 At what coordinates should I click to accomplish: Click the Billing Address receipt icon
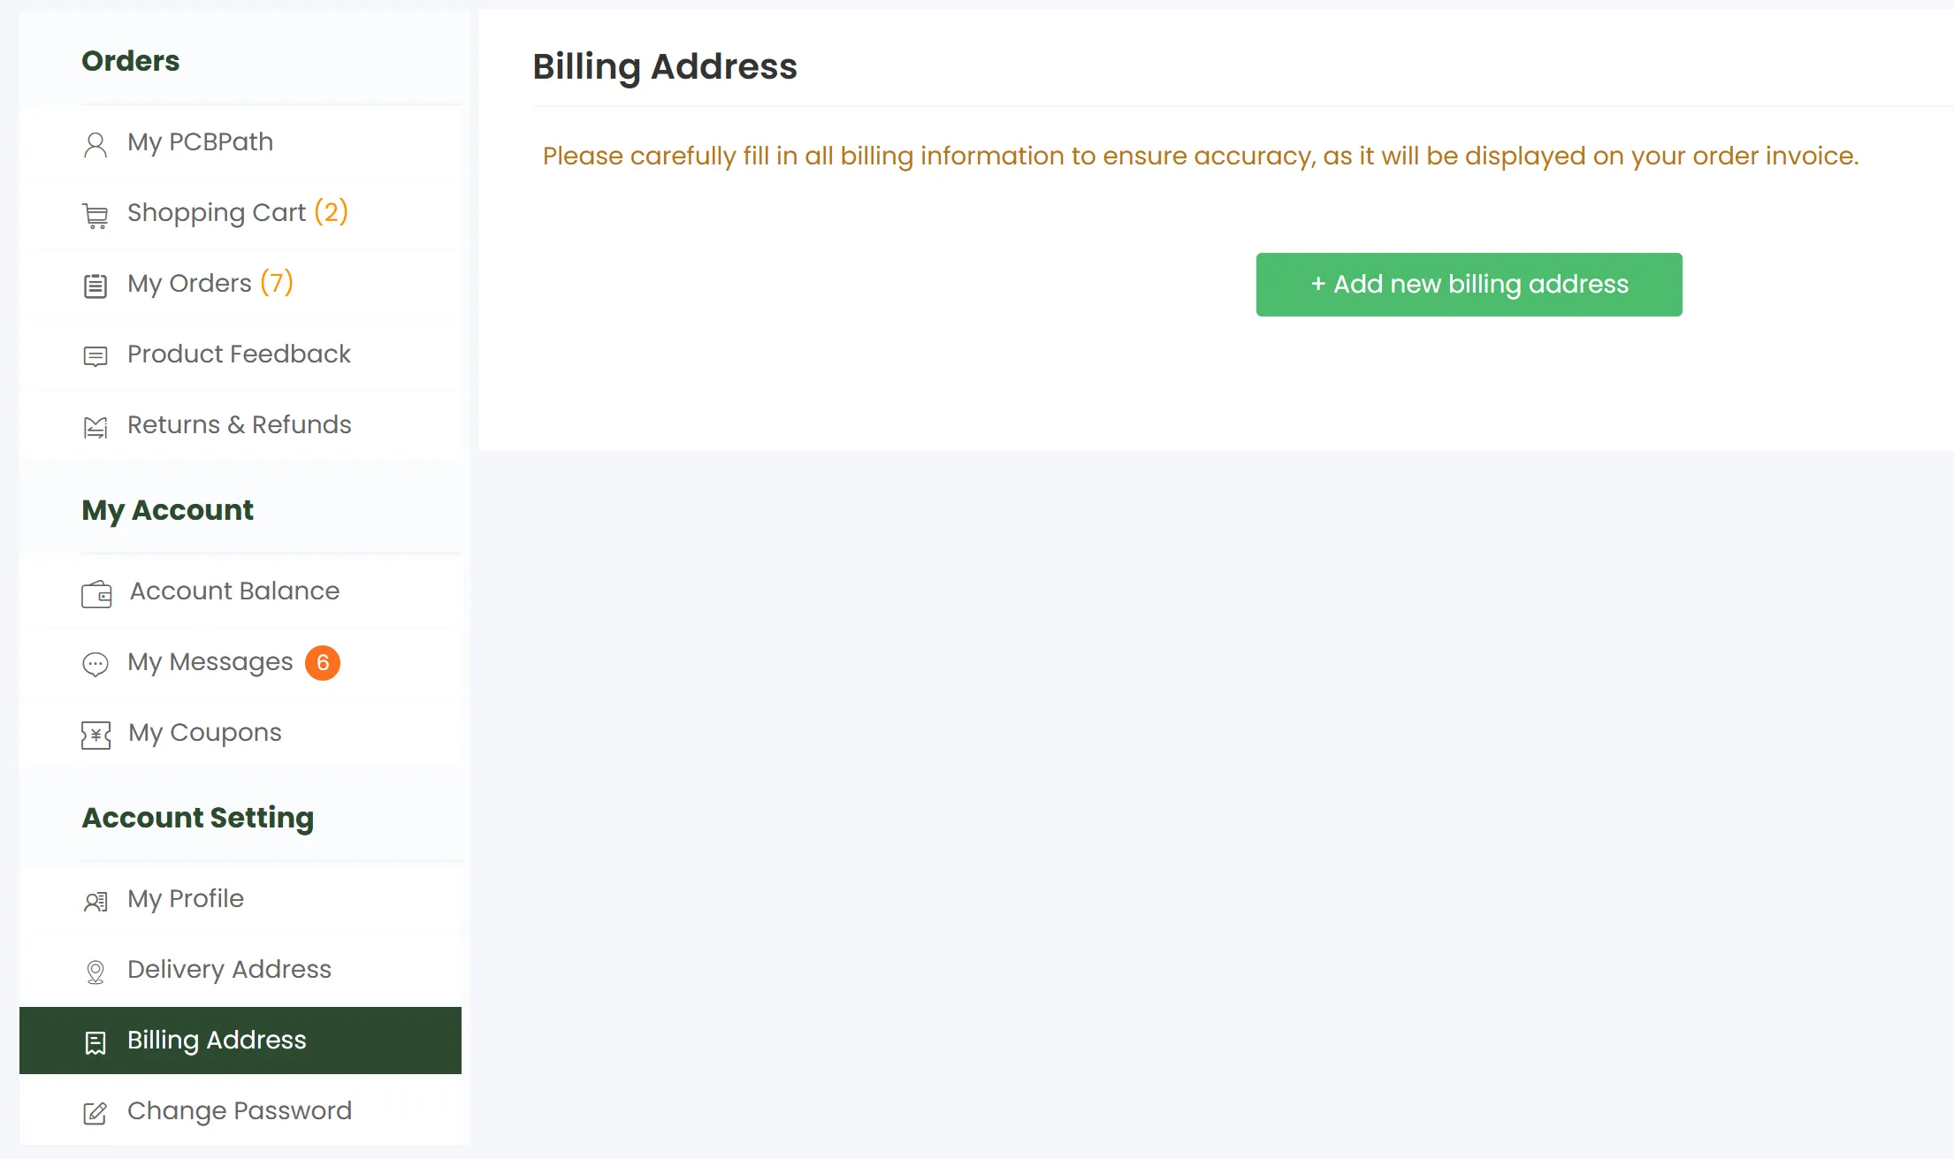(95, 1042)
